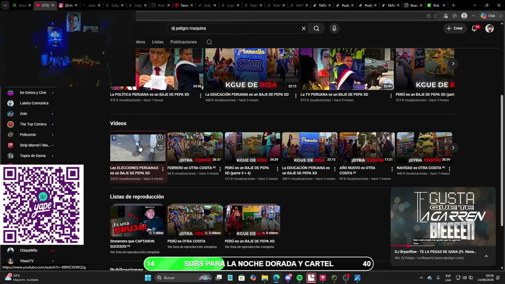View full playlist PERÚ es OTRA COSITA
Viewport: 505px width, 284px height.
click(192, 247)
